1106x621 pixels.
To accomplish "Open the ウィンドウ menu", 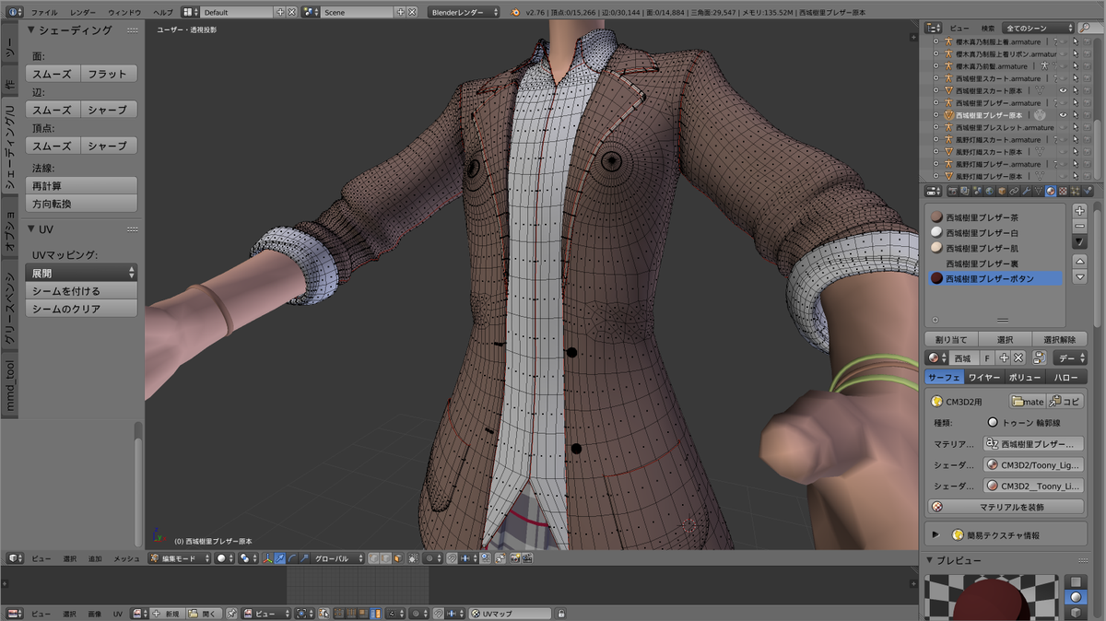I will point(124,12).
